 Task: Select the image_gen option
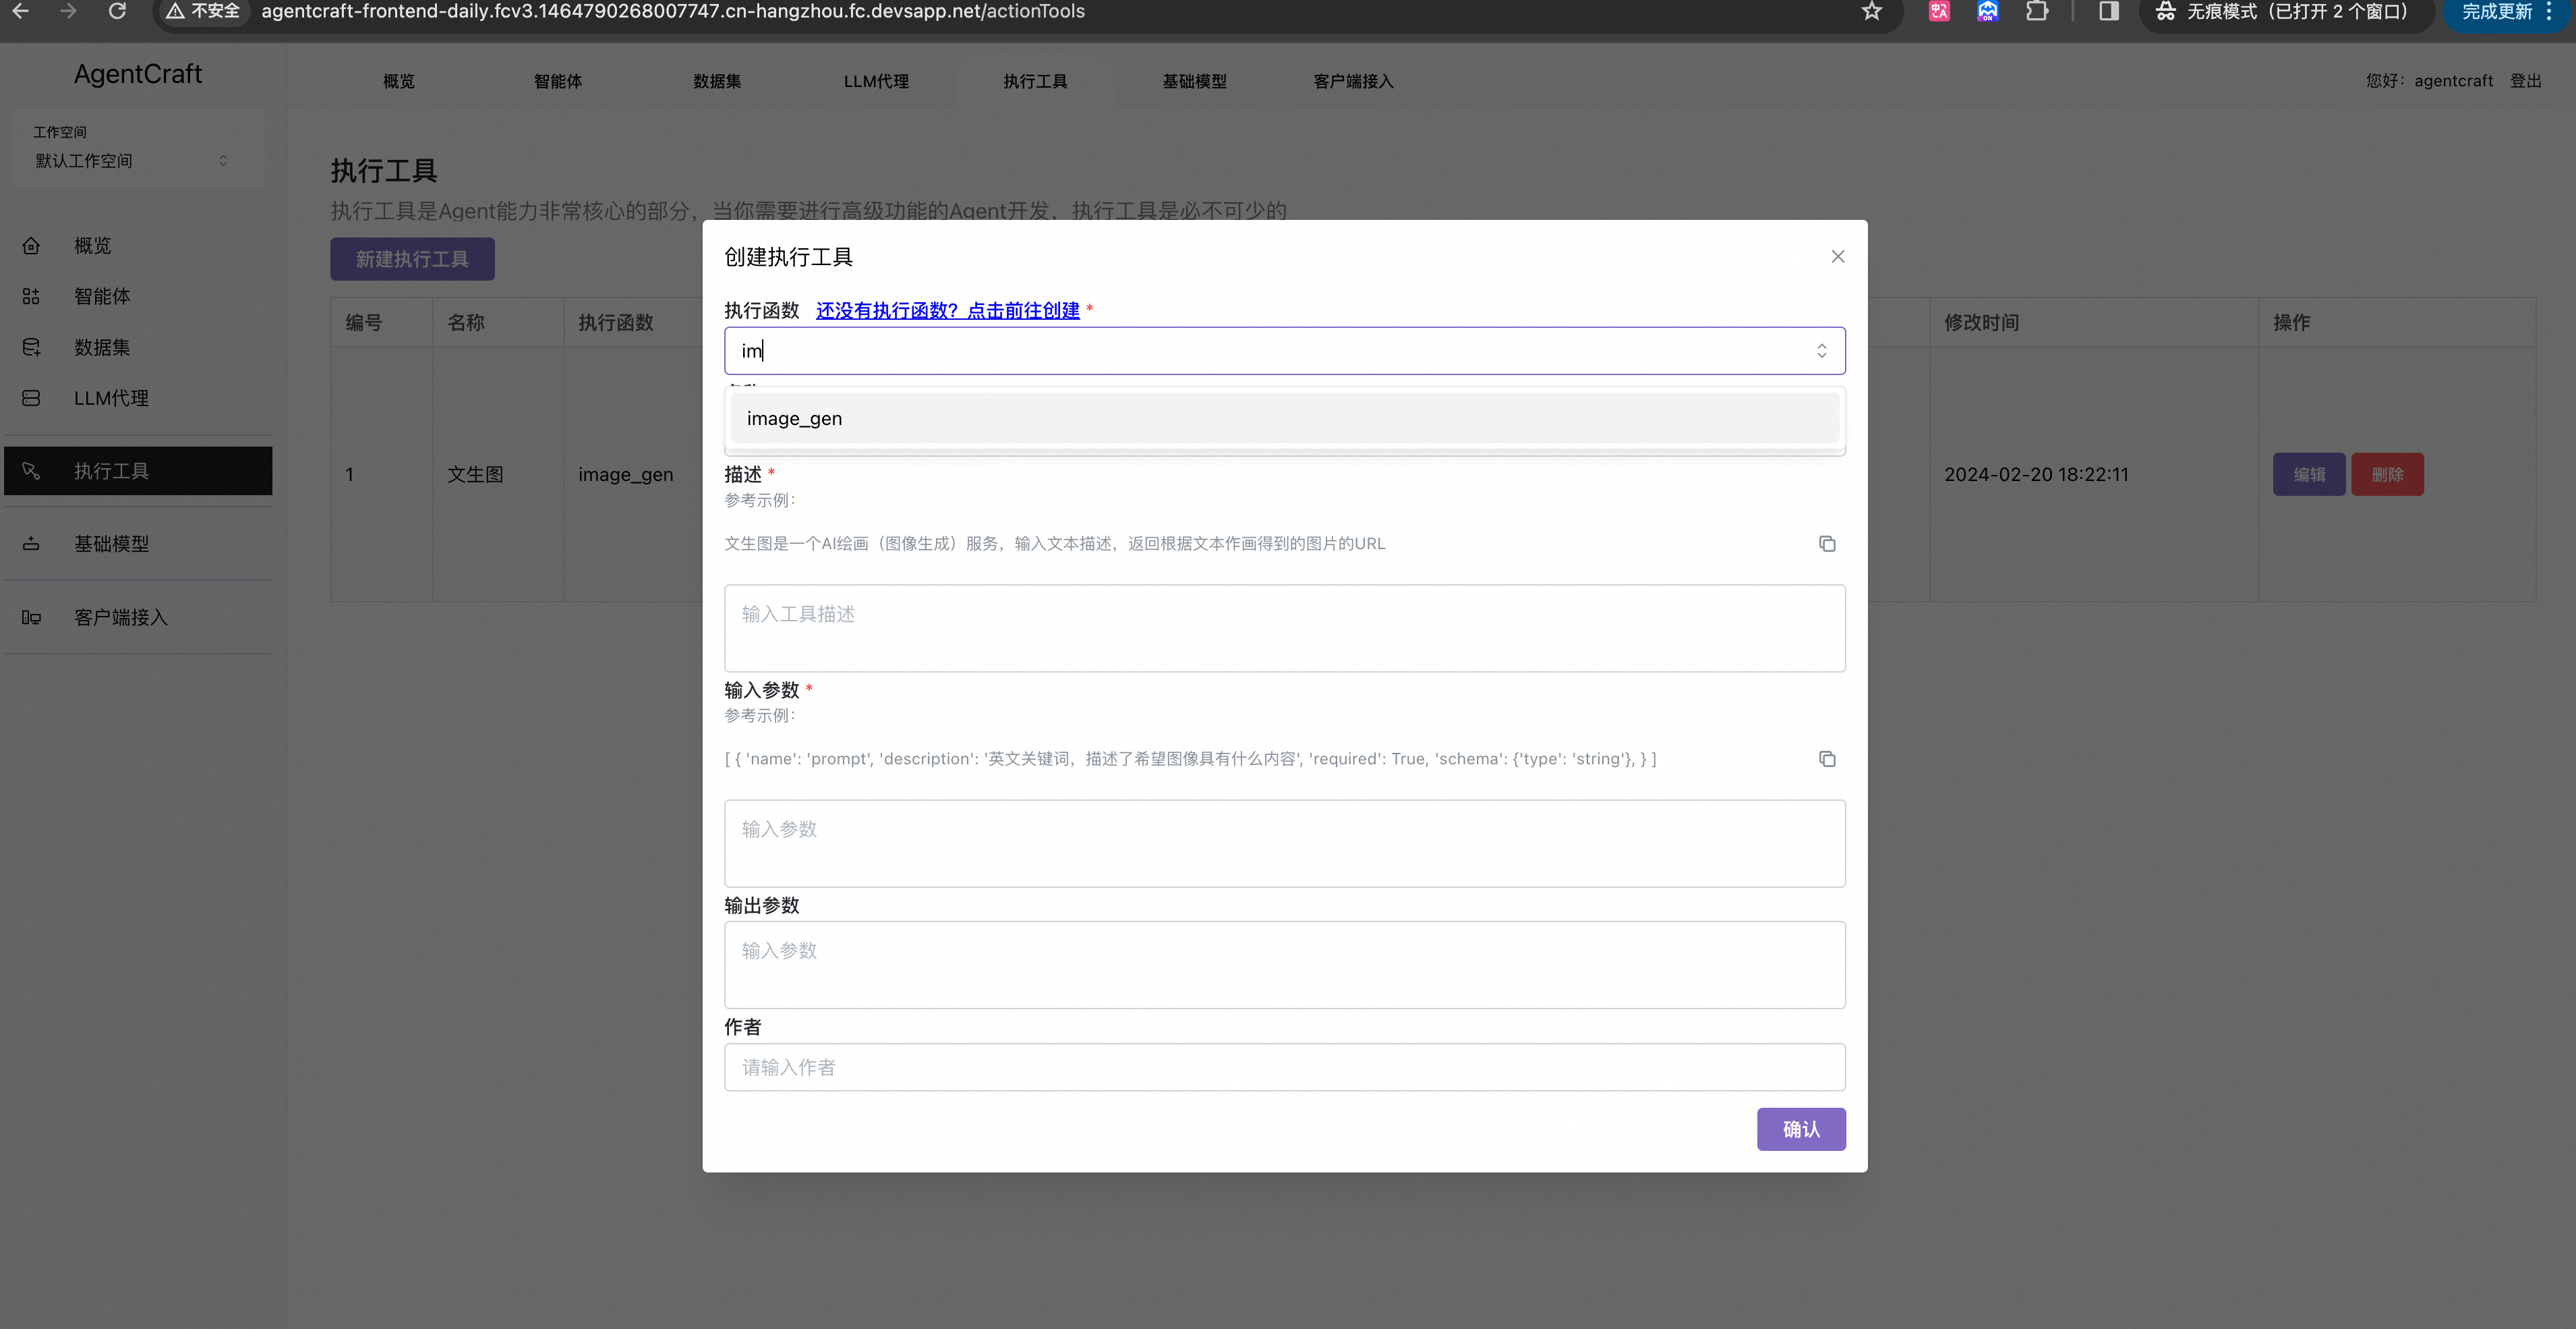click(1284, 418)
